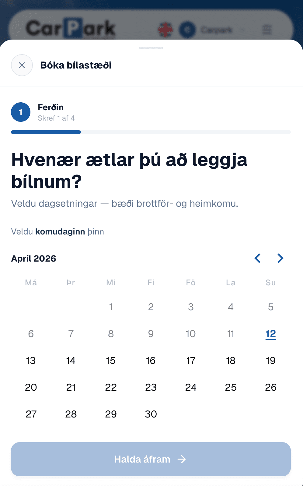Screen dimensions: 303x486
Task: Go to the previous month with the left chevron
Action: [257, 258]
